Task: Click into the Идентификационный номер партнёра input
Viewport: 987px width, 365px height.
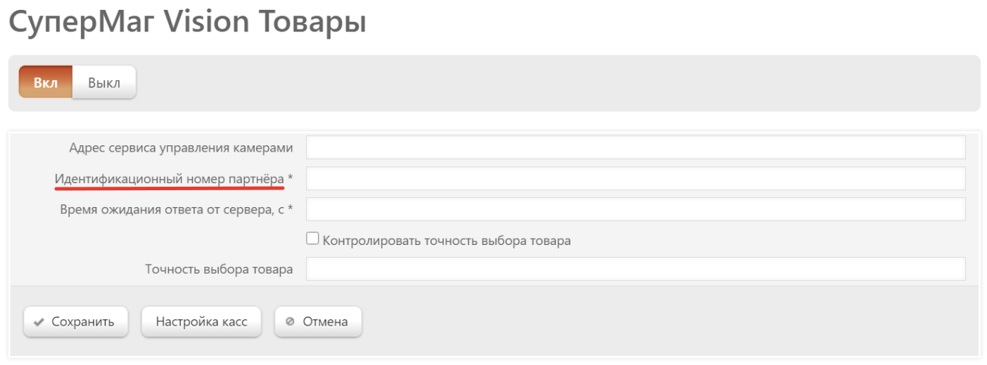Action: point(636,178)
